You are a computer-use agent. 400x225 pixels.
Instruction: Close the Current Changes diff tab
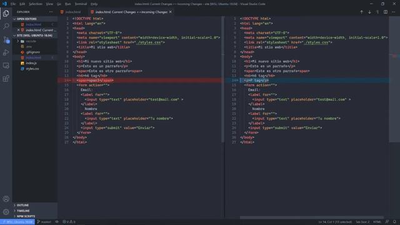point(171,12)
